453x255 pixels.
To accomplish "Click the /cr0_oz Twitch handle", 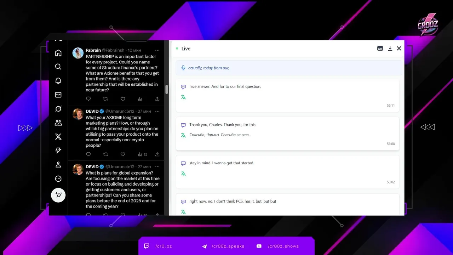I will (x=164, y=246).
